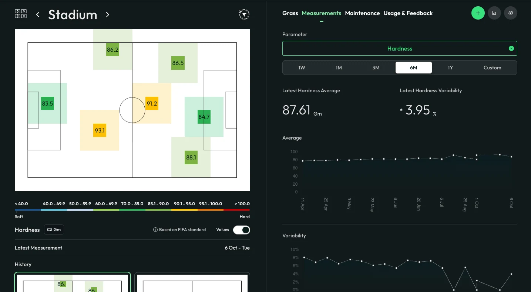Image resolution: width=531 pixels, height=292 pixels.
Task: Select the 6M time range
Action: (x=413, y=68)
